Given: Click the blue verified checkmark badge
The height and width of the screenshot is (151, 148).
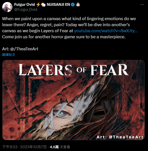Looking at the screenshot, I should (73, 5).
